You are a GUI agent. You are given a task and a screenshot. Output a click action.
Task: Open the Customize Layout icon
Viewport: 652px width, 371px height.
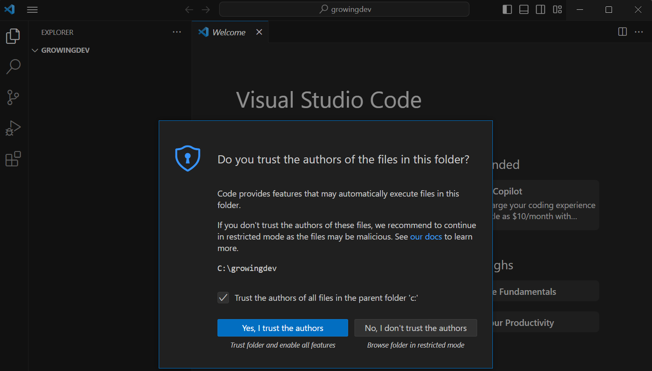pyautogui.click(x=558, y=9)
